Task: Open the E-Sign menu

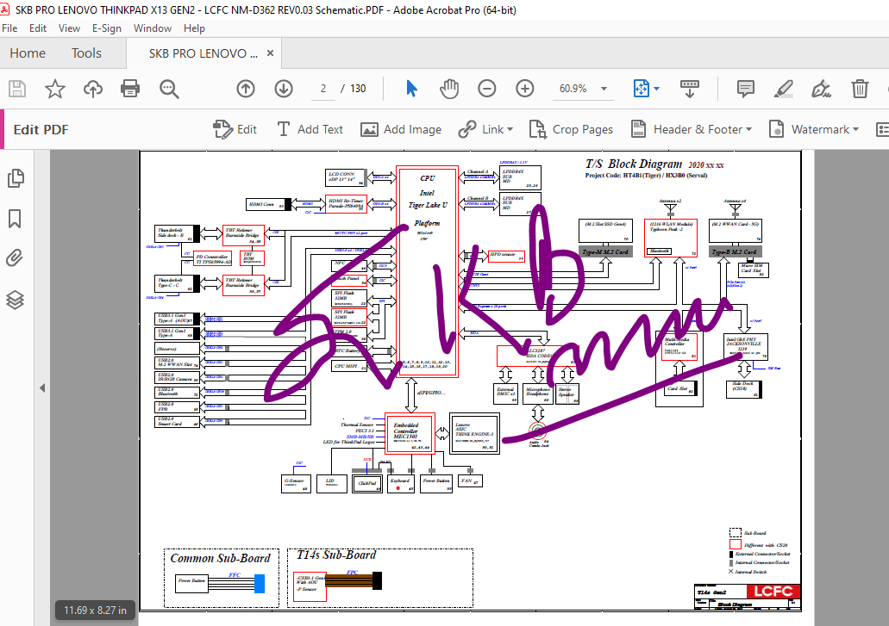Action: point(107,28)
